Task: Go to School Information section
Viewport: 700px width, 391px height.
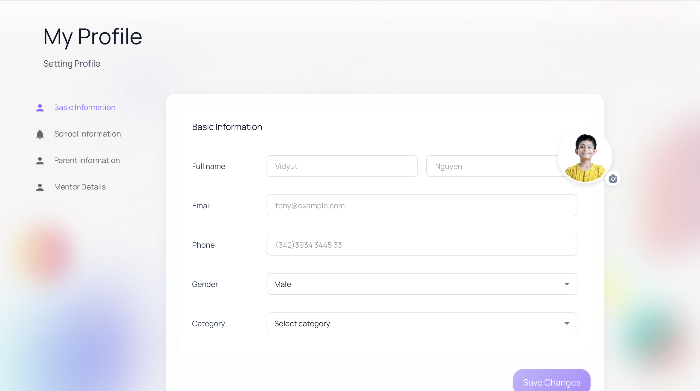Action: 88,134
